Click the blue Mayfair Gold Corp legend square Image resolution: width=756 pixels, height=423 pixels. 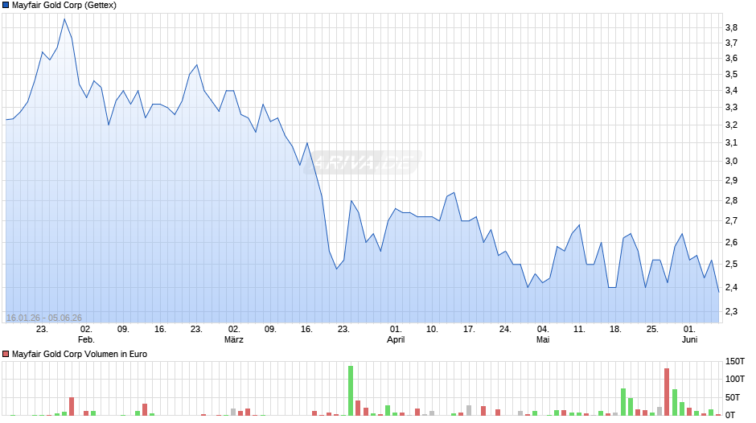pos(6,6)
